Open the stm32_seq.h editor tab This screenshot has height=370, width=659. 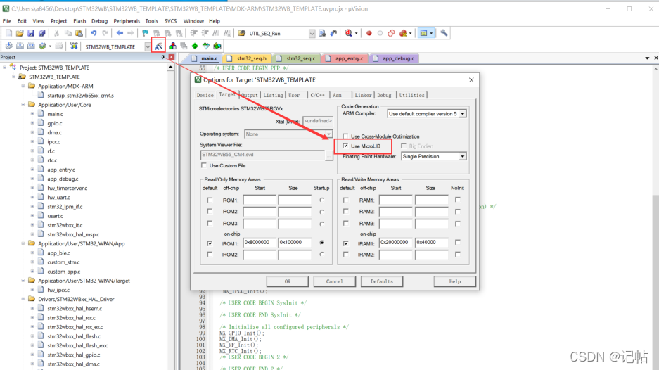[x=248, y=58]
